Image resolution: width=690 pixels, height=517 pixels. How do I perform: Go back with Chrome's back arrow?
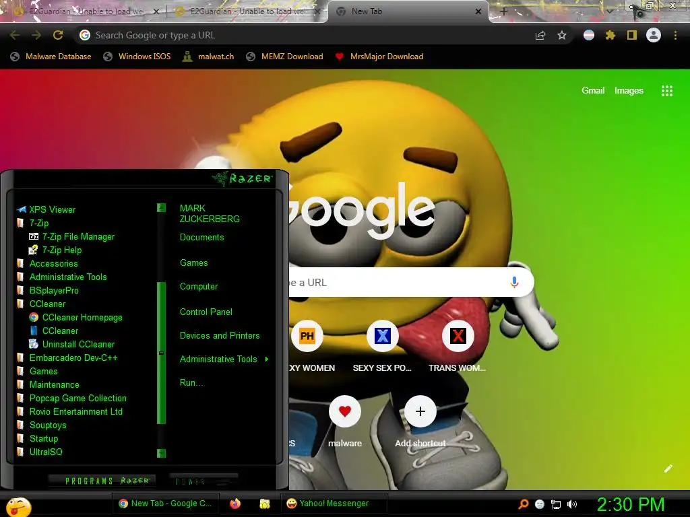click(15, 35)
